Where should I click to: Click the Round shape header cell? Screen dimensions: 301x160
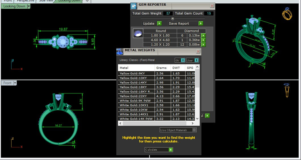[161, 31]
